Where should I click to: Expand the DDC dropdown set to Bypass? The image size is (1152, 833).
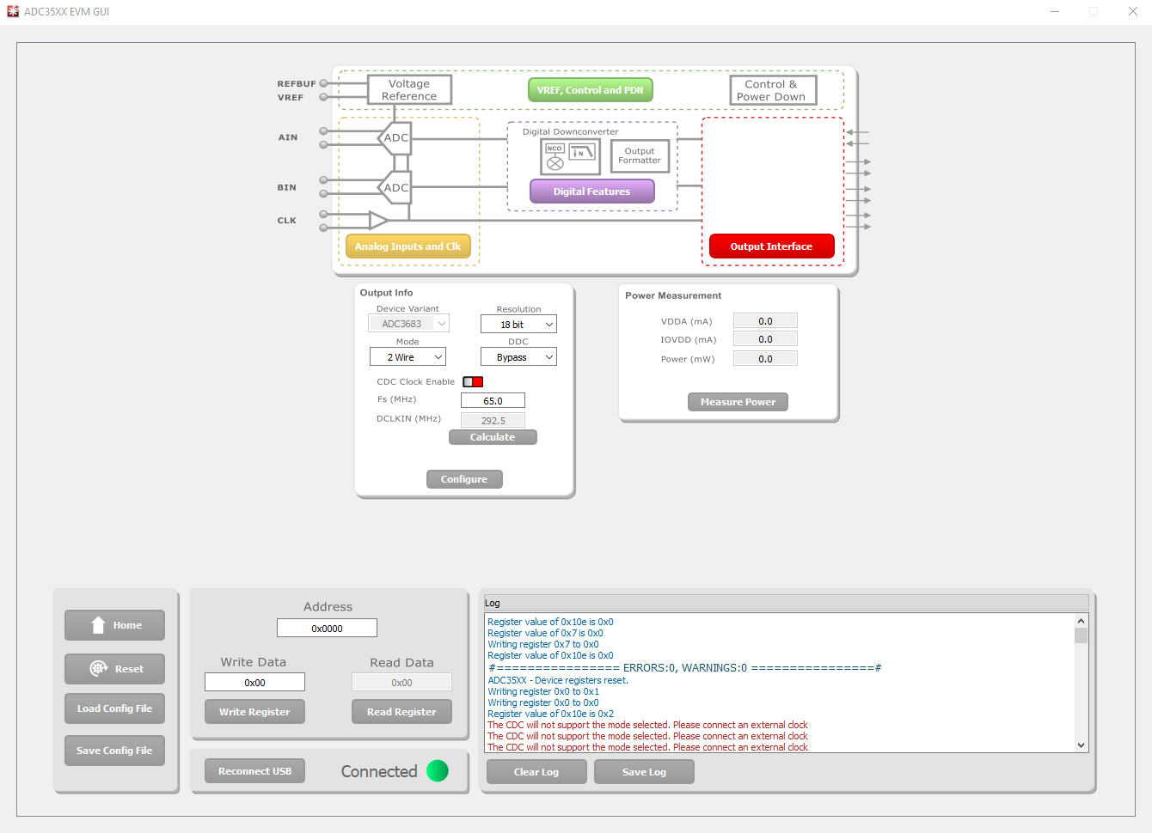(518, 357)
